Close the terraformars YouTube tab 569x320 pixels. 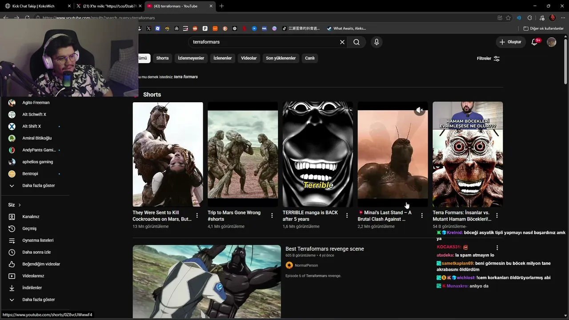tap(211, 6)
